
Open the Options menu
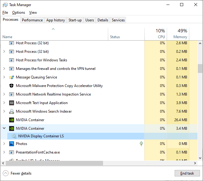tap(19, 13)
